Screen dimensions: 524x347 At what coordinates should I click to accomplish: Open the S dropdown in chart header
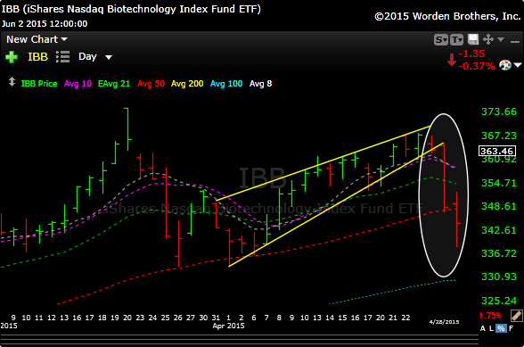(441, 40)
